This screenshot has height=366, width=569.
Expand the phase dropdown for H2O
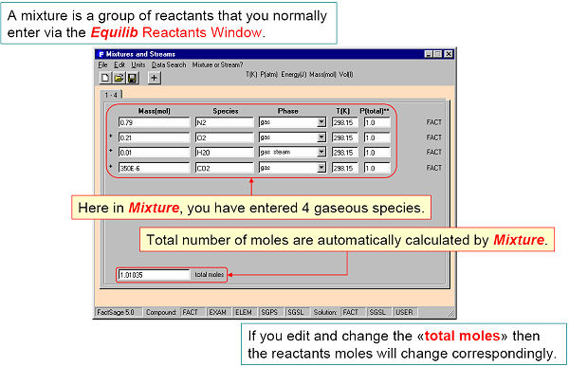[321, 153]
